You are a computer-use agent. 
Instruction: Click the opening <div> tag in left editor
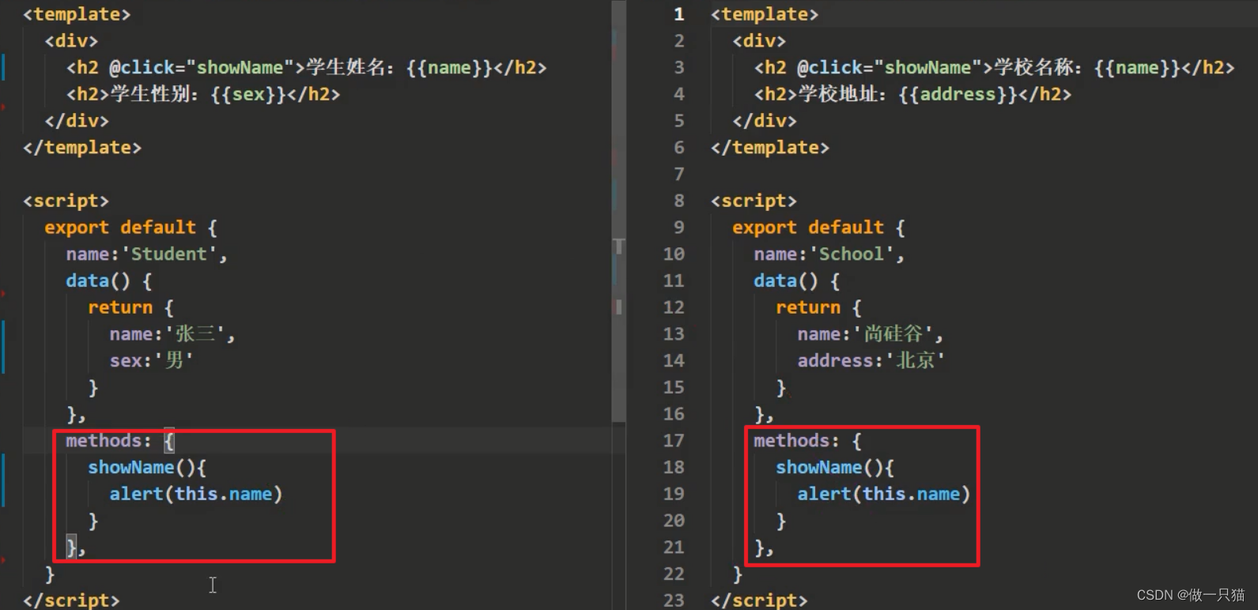point(71,41)
